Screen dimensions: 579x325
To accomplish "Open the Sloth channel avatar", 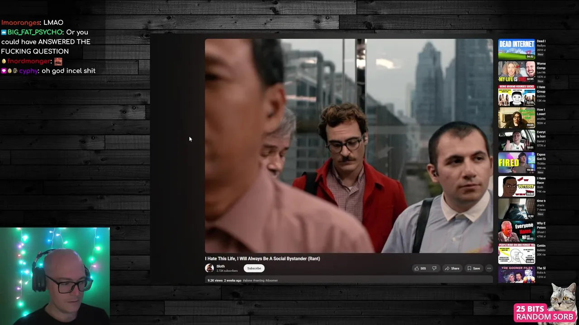I will tap(209, 268).
